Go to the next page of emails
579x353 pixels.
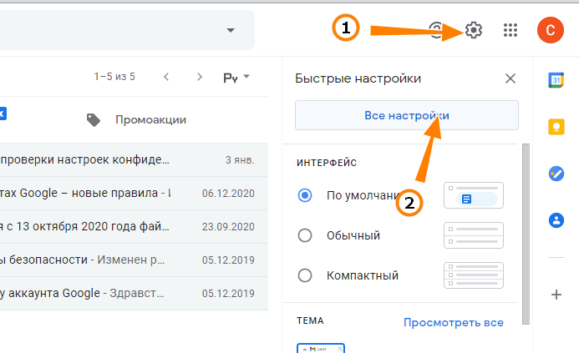coord(199,78)
